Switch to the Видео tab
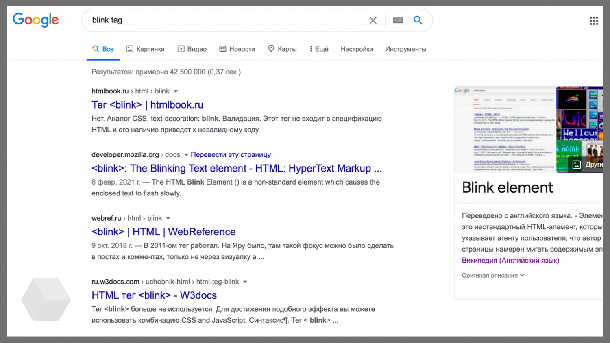The height and width of the screenshot is (343, 610). [x=192, y=49]
